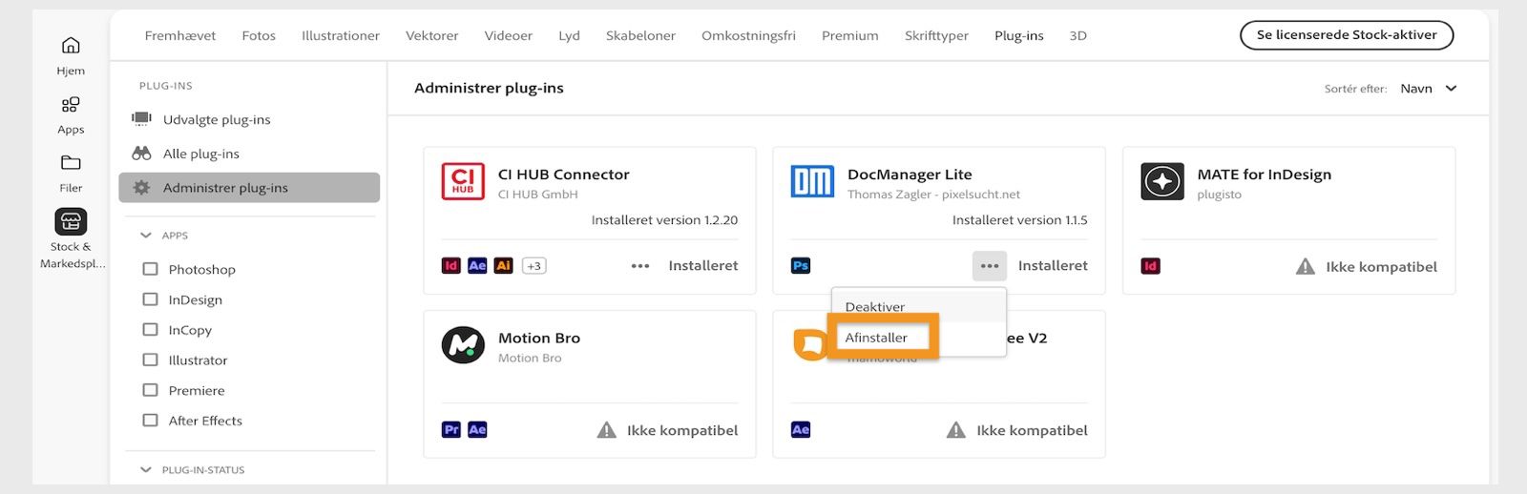Click Photoshop icon on DocManager Lite card

coord(801,266)
